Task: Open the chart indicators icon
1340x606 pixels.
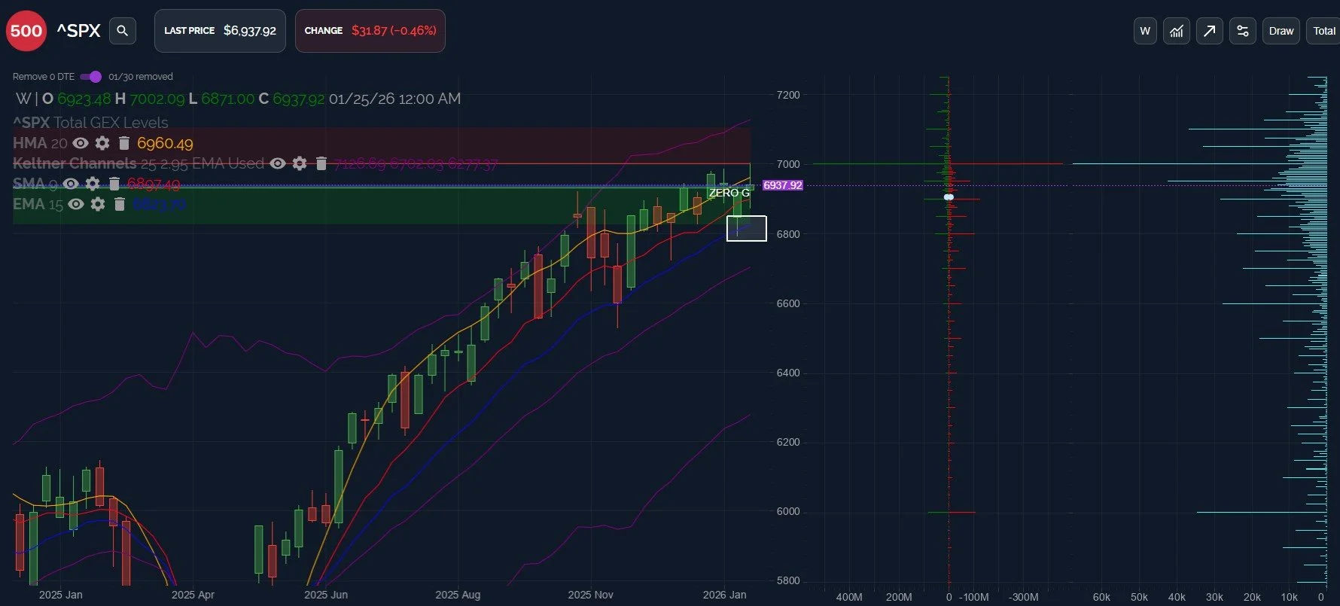Action: click(1177, 31)
